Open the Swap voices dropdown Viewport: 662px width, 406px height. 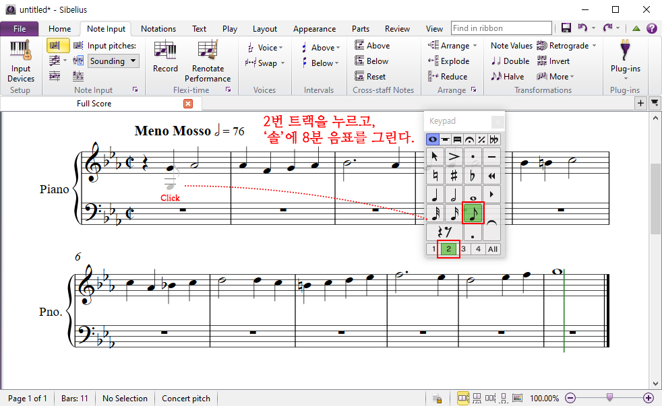coord(265,63)
